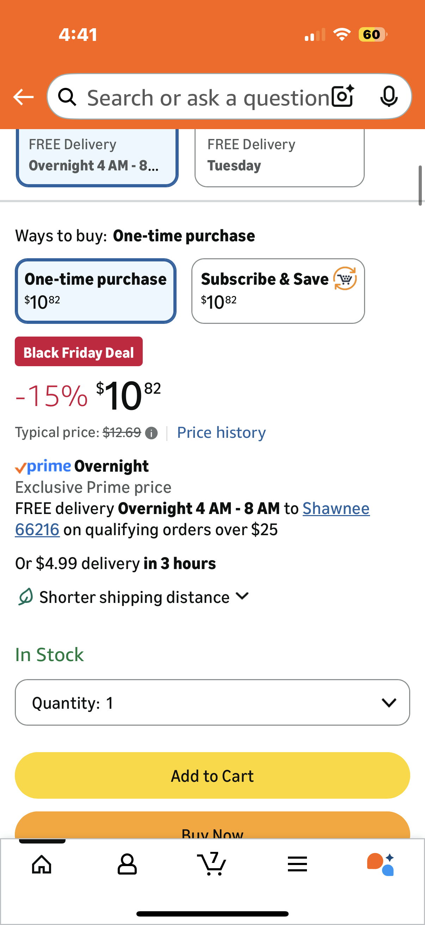Open the hamburger menu icon
Screen dimensions: 425x925
[x=297, y=864]
